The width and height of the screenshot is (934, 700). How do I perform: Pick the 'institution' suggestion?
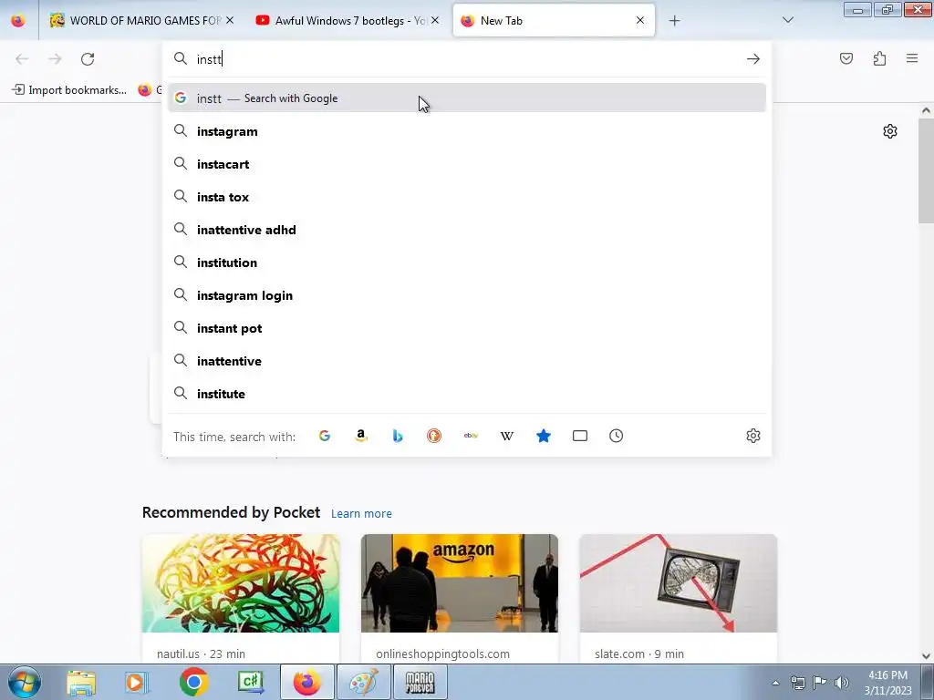pyautogui.click(x=466, y=262)
